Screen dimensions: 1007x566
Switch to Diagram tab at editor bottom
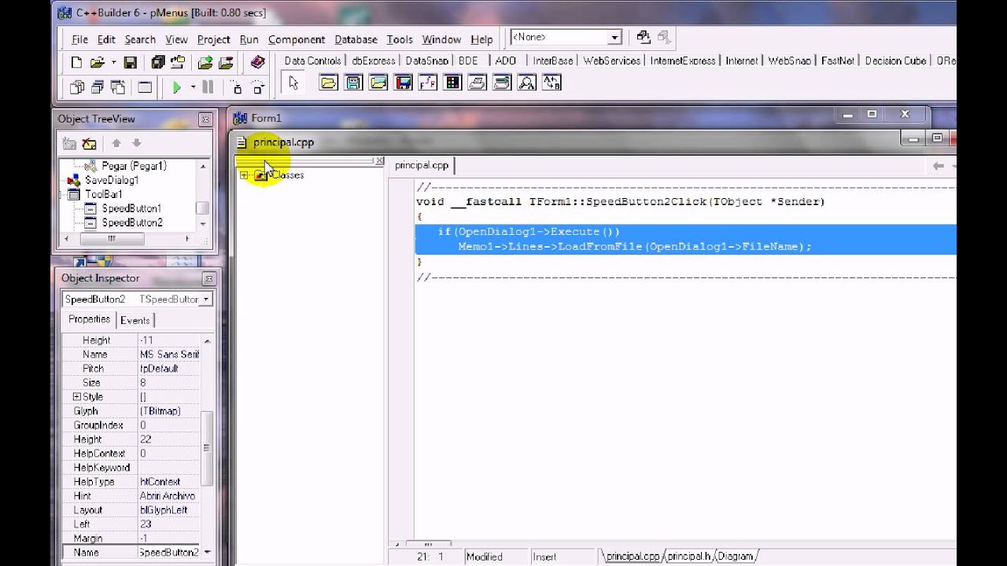(735, 557)
